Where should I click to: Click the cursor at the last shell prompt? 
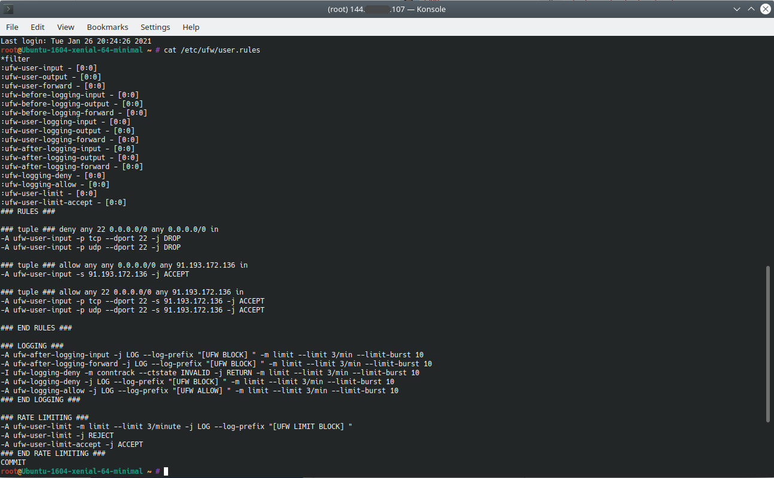point(166,471)
